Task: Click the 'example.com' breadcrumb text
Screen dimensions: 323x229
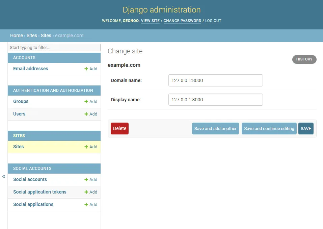Action: coord(69,35)
